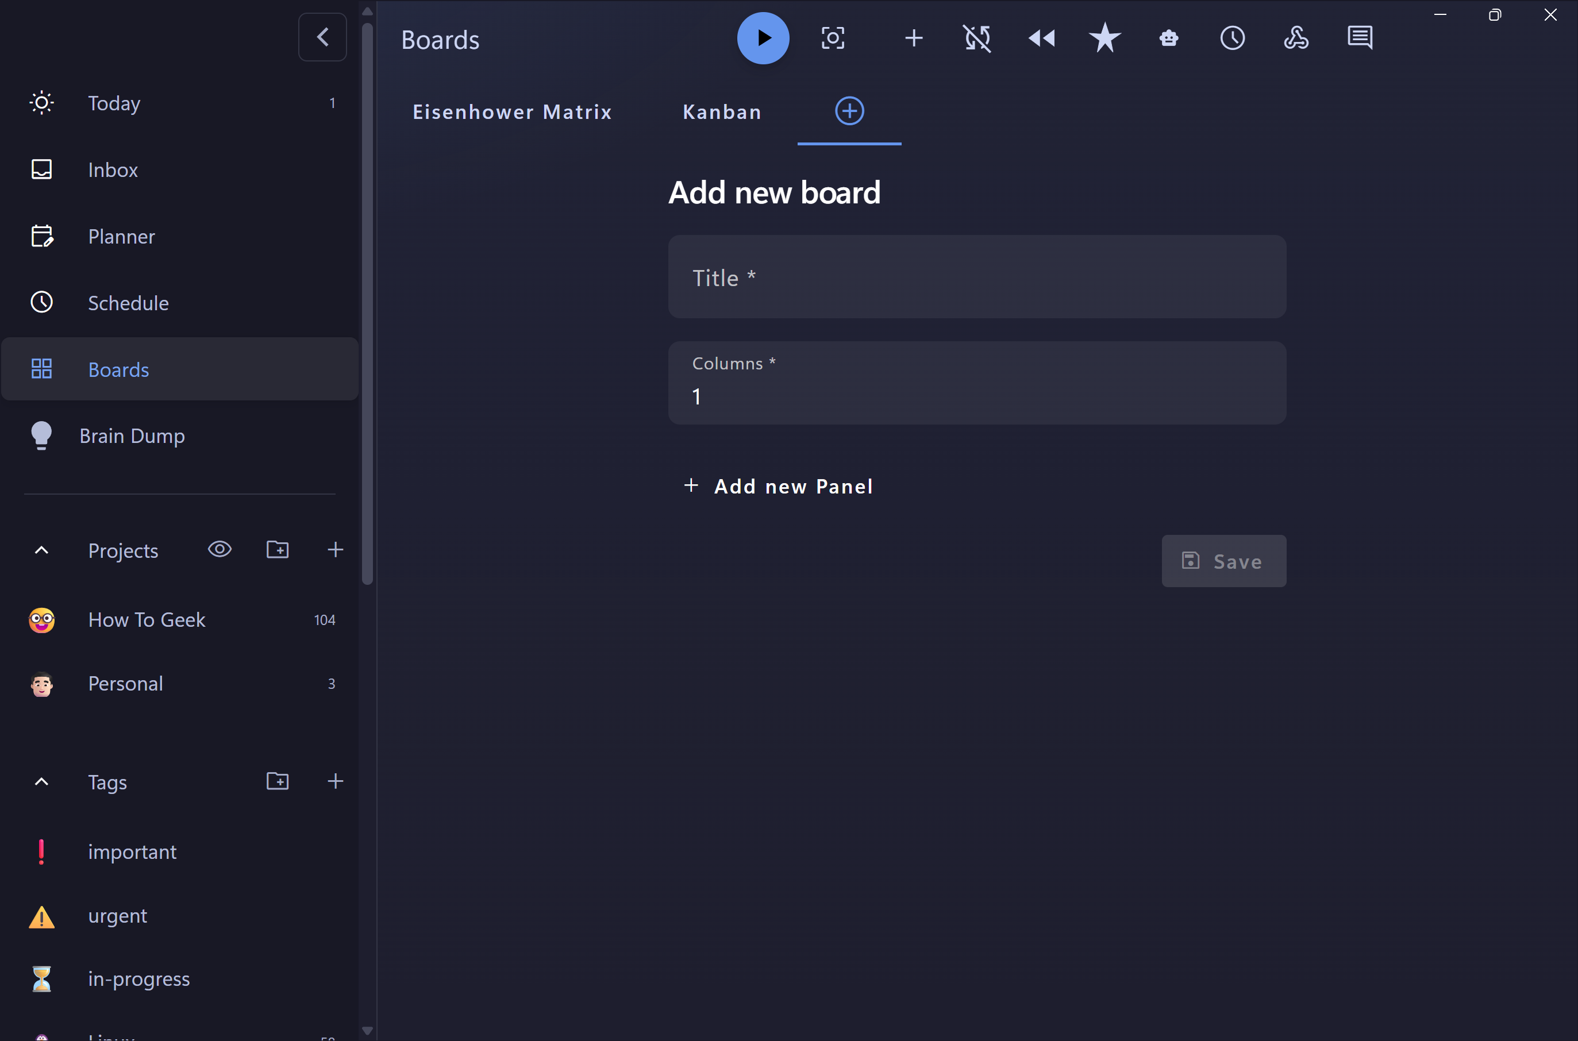This screenshot has width=1578, height=1041.
Task: Click the sync disabled icon
Action: coord(977,38)
